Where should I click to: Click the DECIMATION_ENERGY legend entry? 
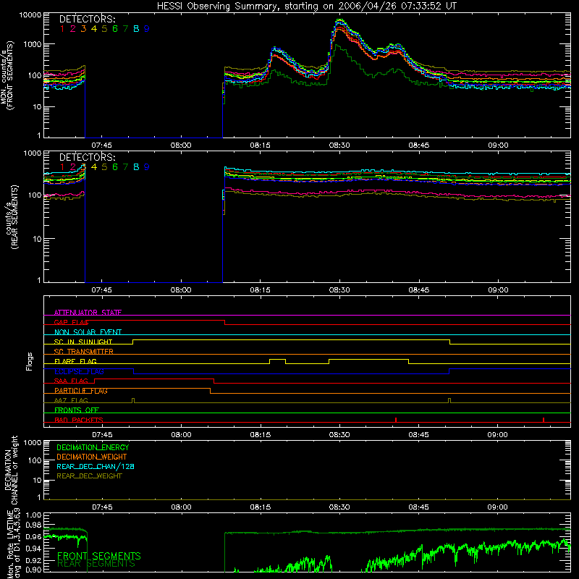pyautogui.click(x=93, y=447)
